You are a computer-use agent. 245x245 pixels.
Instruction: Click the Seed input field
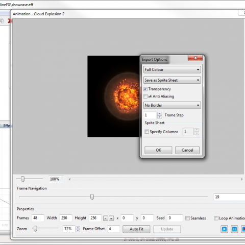175,218
